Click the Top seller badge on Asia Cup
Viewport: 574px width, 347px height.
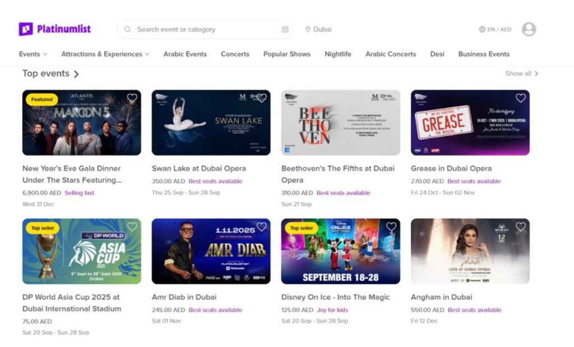click(x=43, y=228)
